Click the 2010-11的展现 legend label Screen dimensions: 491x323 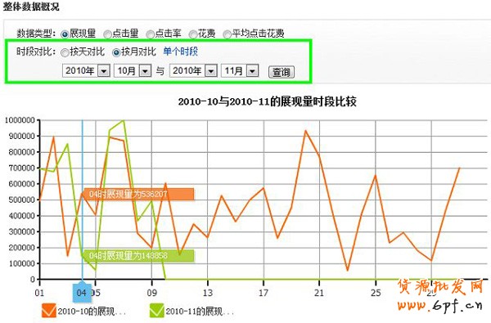[x=200, y=311]
